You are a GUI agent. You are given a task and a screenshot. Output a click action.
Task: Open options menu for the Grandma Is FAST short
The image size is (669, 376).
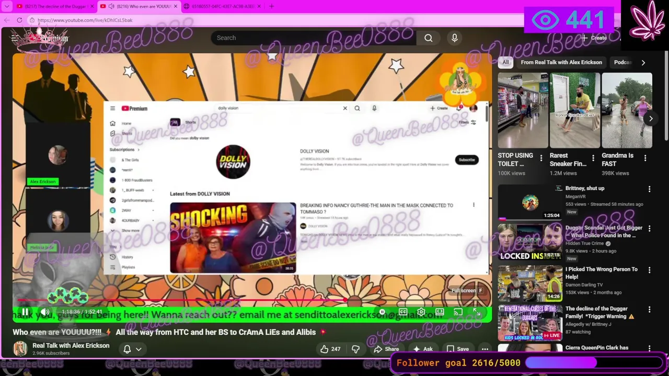[645, 158]
